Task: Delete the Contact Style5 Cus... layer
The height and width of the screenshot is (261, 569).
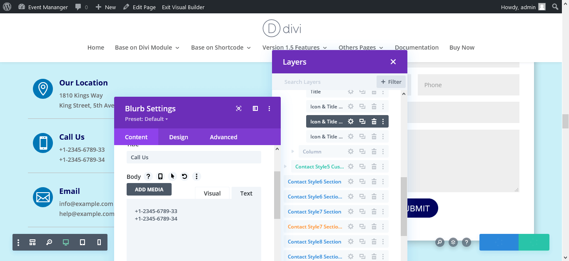Action: point(374,166)
